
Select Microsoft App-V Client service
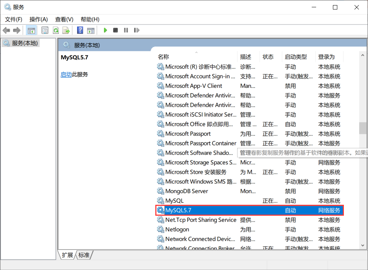250,86
